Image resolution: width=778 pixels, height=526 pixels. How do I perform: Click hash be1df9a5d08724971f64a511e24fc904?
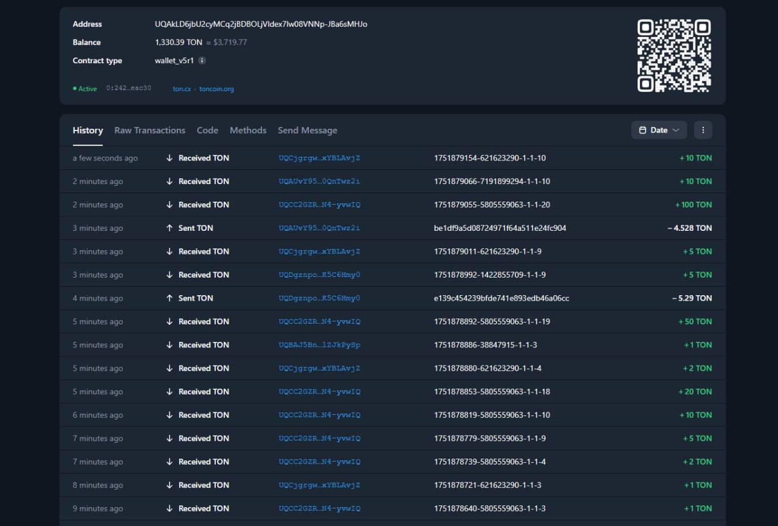pos(500,228)
